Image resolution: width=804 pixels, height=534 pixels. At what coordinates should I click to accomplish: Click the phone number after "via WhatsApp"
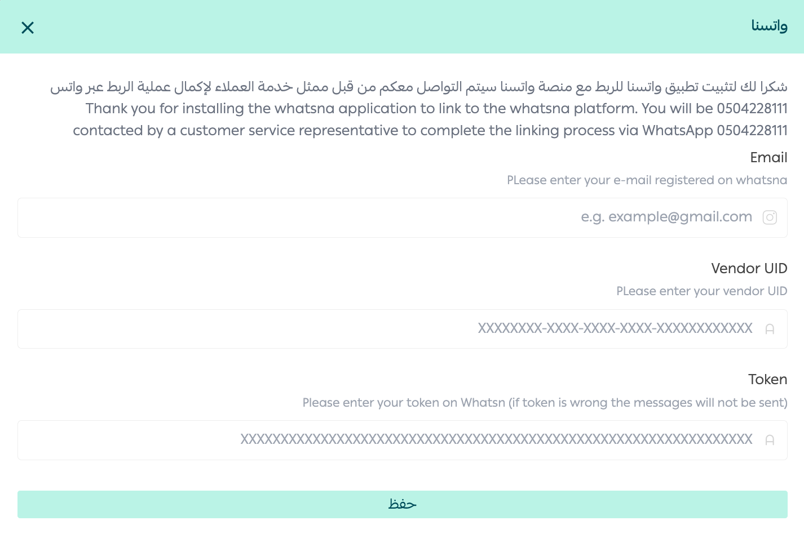pos(752,130)
